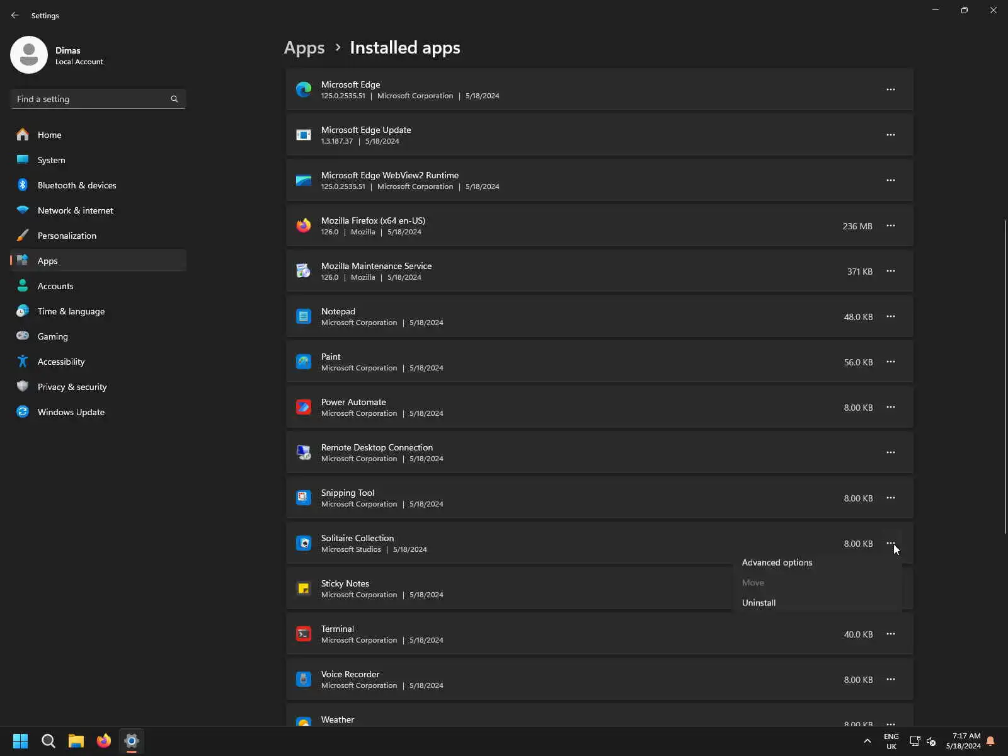
Task: Click the back arrow in Settings
Action: click(x=15, y=15)
